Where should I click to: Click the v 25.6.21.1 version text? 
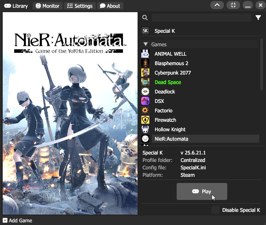tap(193, 153)
